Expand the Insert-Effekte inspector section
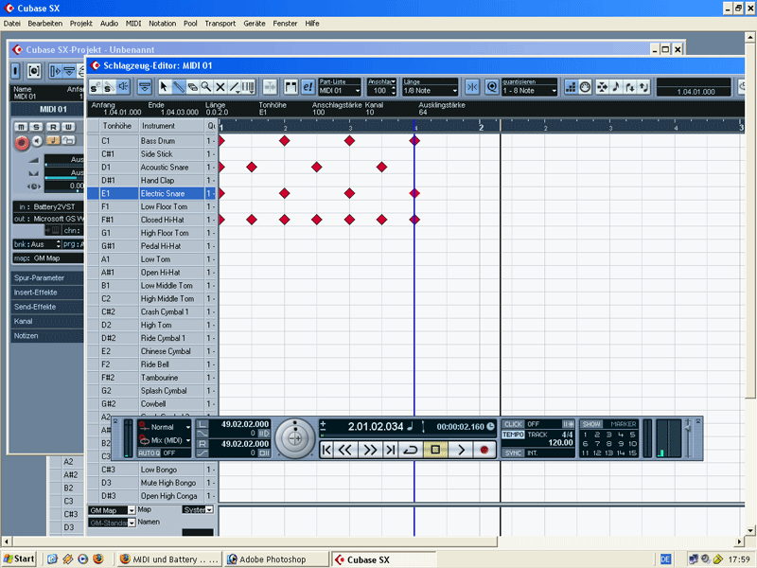Viewport: 757px width, 568px height. (46, 293)
